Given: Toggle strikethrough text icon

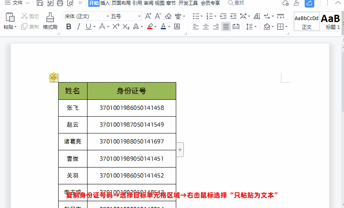Looking at the screenshot, I should point(102,27).
